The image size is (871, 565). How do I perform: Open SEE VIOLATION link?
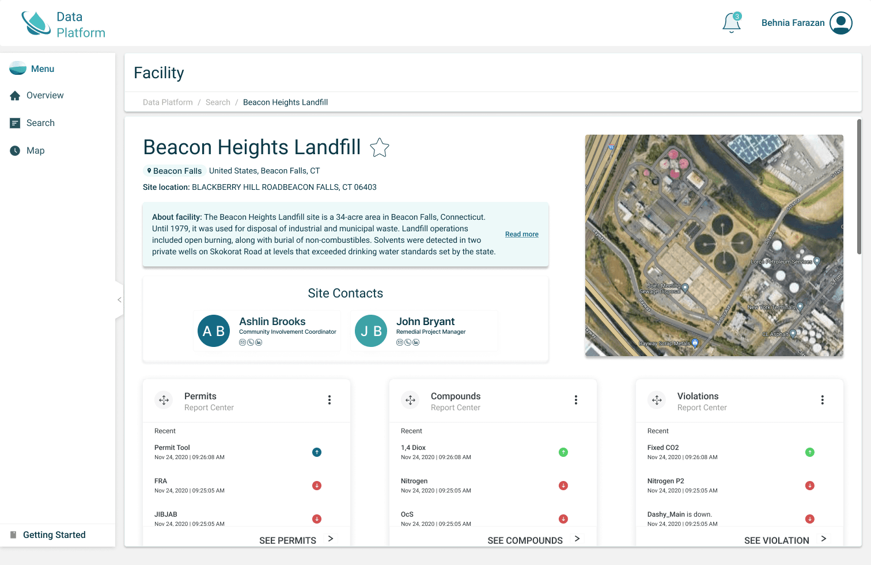click(x=777, y=541)
